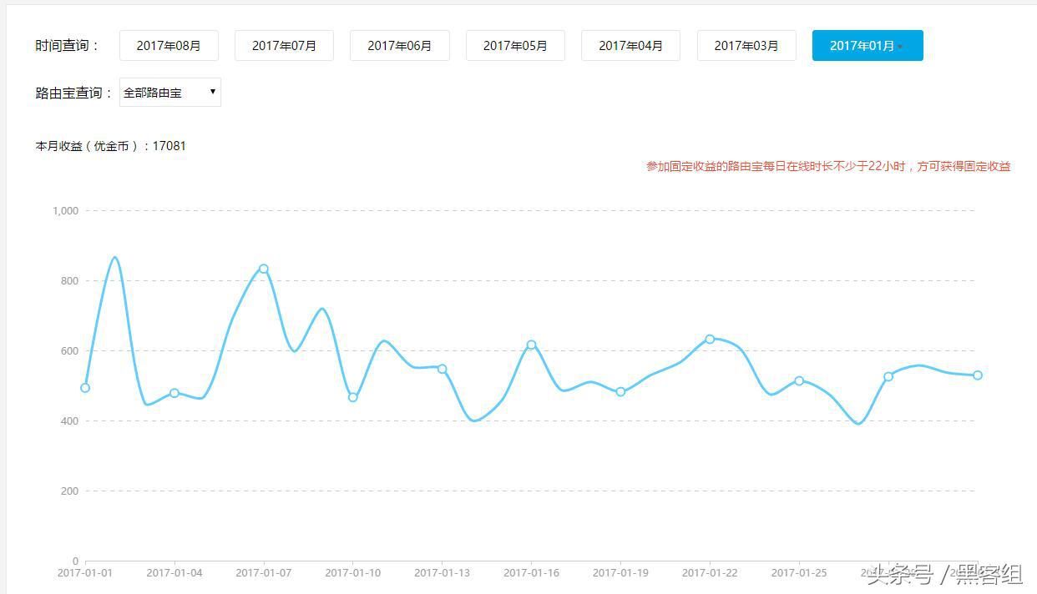Viewport: 1037px width, 594px height.
Task: Open the 2017年06月 month button
Action: point(399,46)
